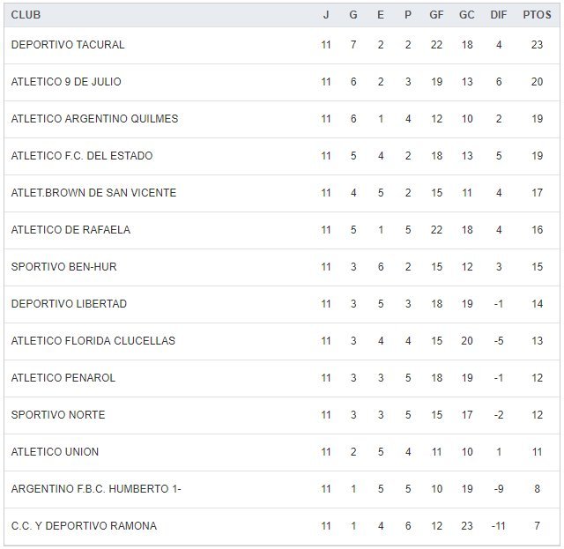Viewport: 564px width, 549px height.
Task: Select the PTOS column header
Action: pyautogui.click(x=536, y=15)
